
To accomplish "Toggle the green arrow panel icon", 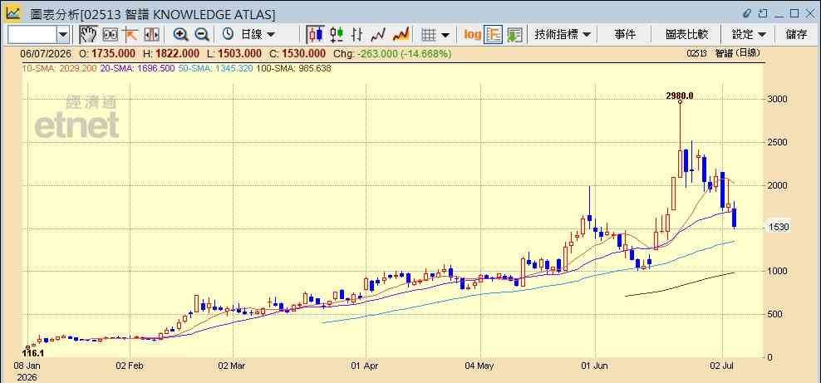I will tap(514, 35).
